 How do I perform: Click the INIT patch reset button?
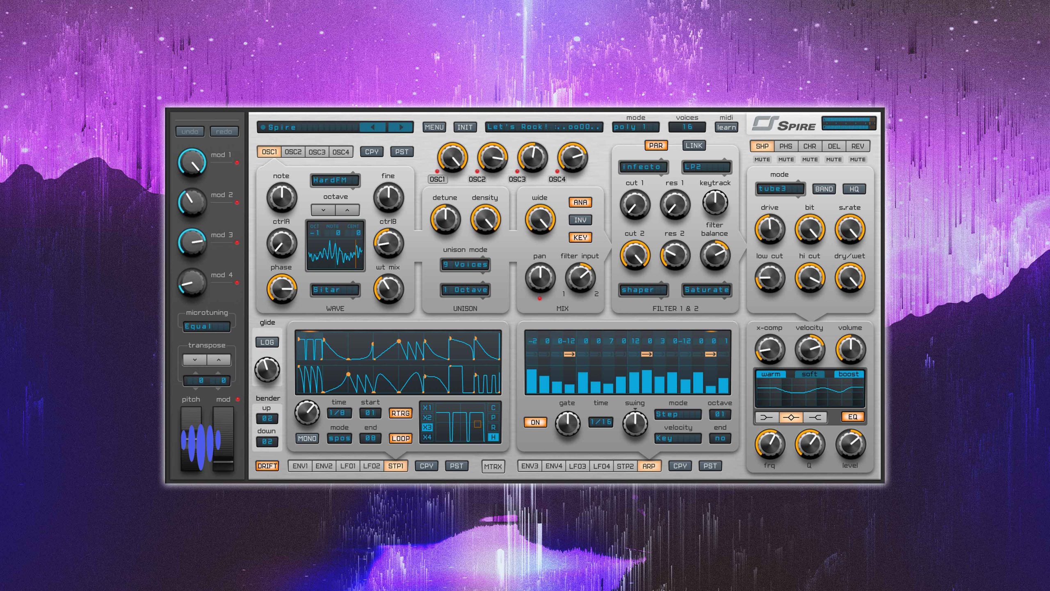(x=464, y=128)
